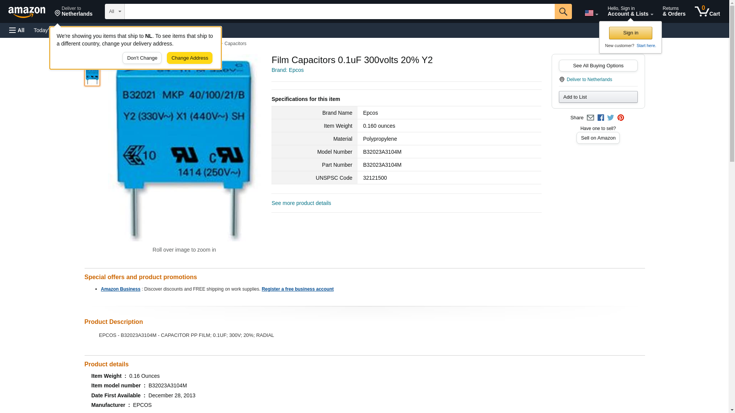Share product on Pinterest
The width and height of the screenshot is (735, 413).
coord(621,118)
